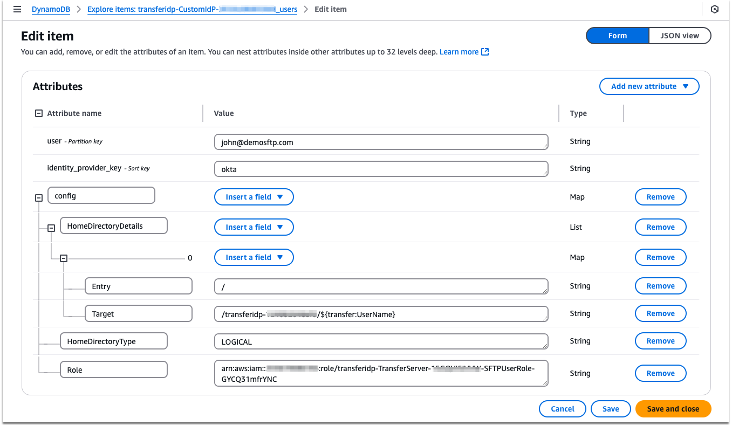This screenshot has height=425, width=732.
Task: Click the user partition key value field
Action: coord(381,141)
